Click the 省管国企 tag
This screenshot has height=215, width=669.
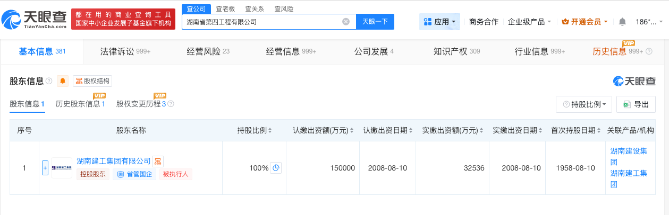click(x=134, y=174)
